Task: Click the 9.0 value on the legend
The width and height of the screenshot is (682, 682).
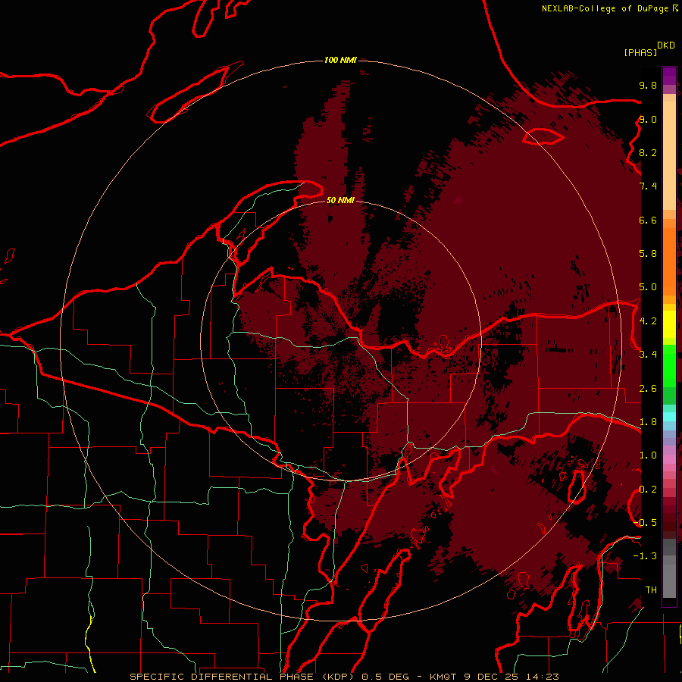Action: click(648, 119)
